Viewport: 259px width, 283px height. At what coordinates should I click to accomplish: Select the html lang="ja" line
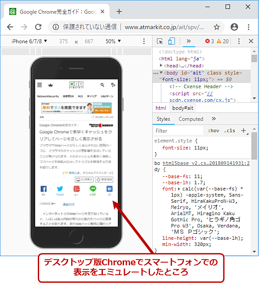182,59
